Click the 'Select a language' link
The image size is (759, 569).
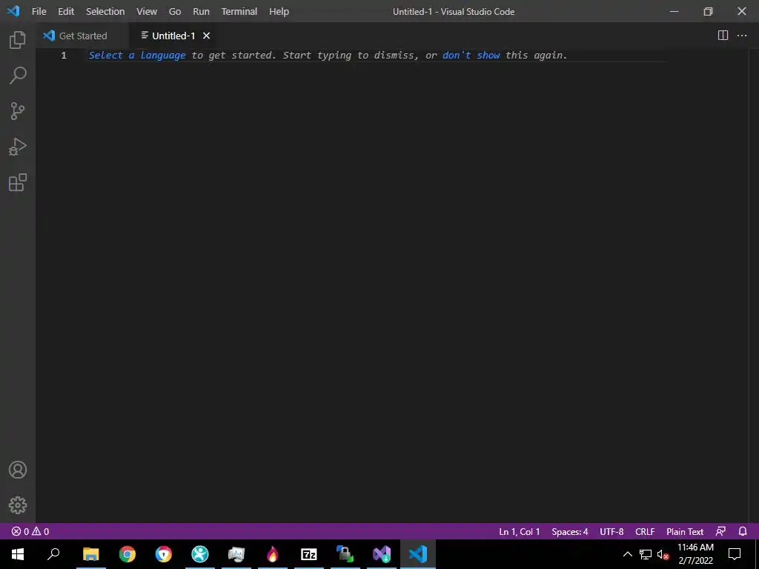[137, 55]
